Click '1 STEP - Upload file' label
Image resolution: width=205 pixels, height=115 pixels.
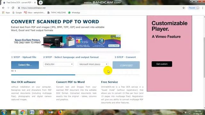[24, 57]
